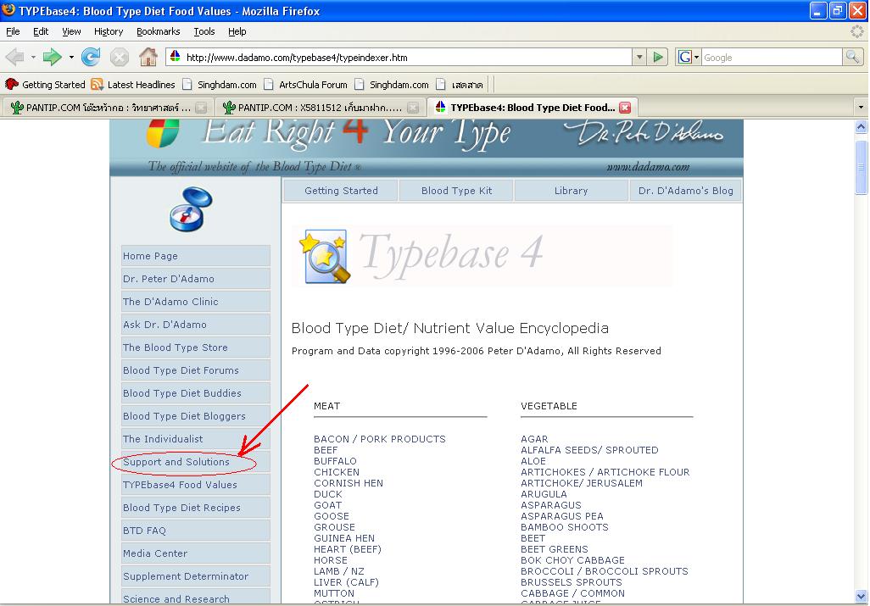
Task: Open the History menu
Action: click(109, 31)
